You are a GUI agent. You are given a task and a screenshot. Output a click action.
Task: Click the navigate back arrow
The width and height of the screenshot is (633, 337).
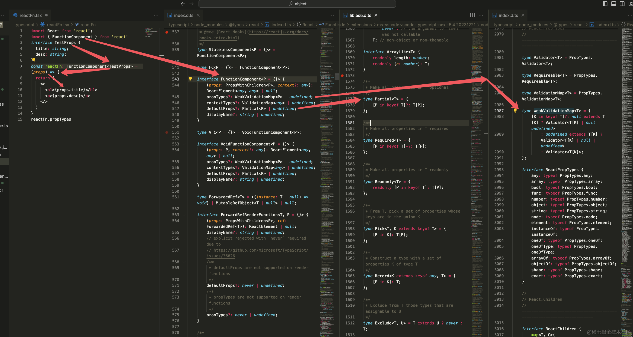(183, 4)
